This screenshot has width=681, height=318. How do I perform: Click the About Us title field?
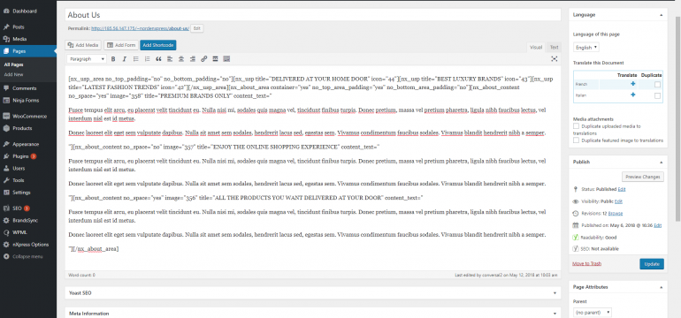point(313,15)
